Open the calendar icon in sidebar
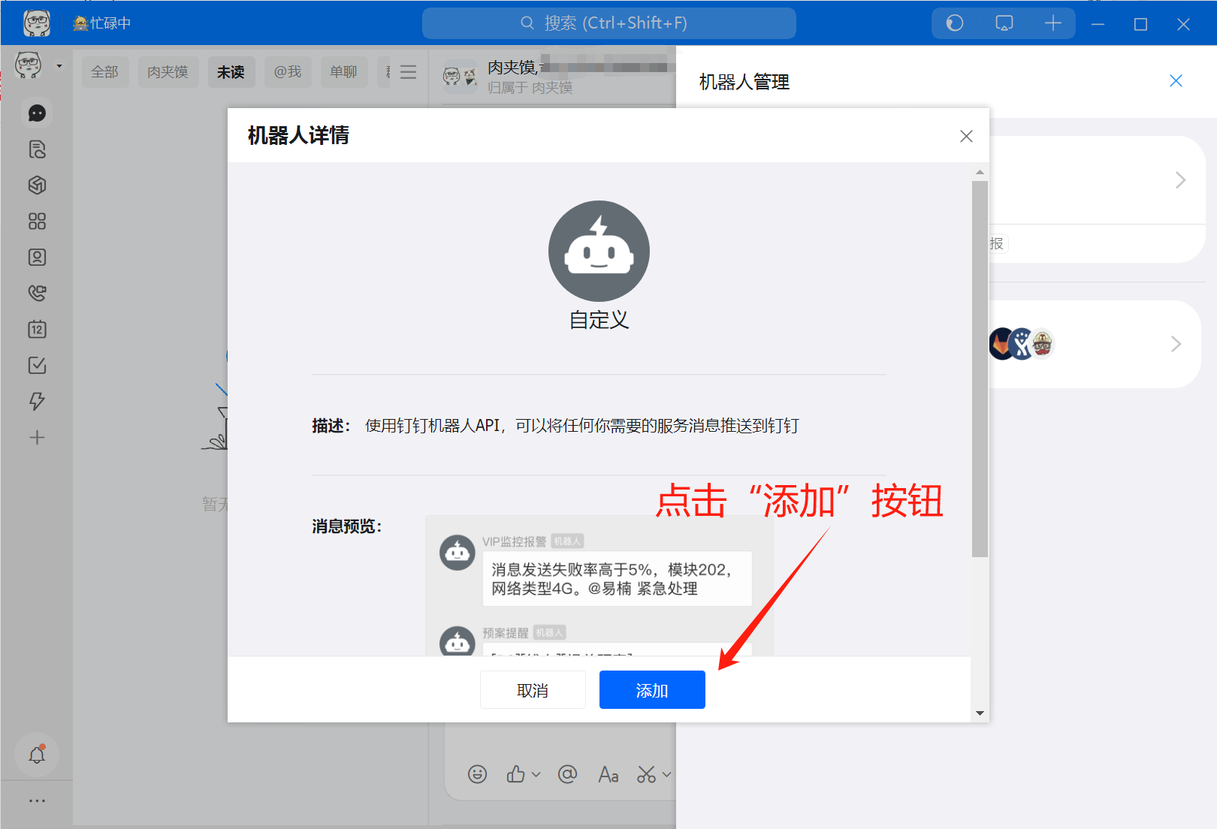 click(x=37, y=330)
